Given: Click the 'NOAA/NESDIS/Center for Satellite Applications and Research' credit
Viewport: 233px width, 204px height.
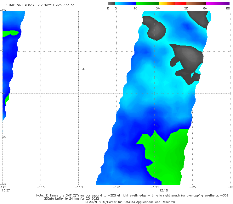Looking at the screenshot, I should tap(130, 202).
